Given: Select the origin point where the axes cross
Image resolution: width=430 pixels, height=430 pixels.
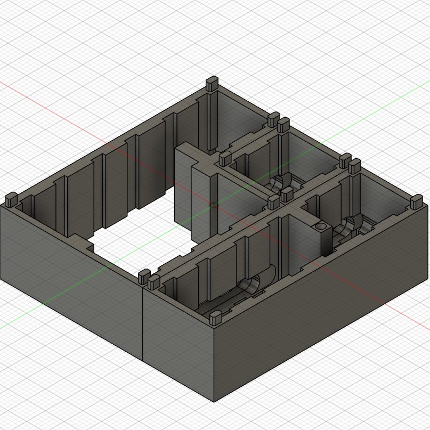Looking at the screenshot, I should click(214, 205).
